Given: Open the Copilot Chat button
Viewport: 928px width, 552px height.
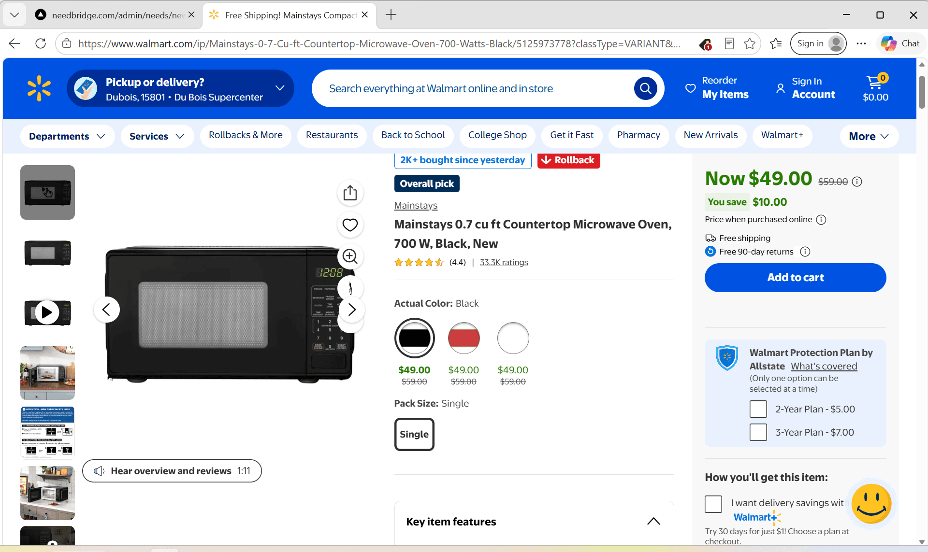Looking at the screenshot, I should pos(900,43).
